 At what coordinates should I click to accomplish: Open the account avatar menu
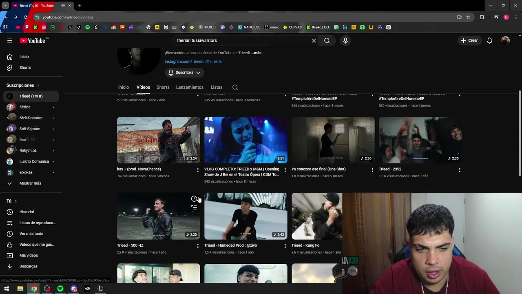point(505,40)
